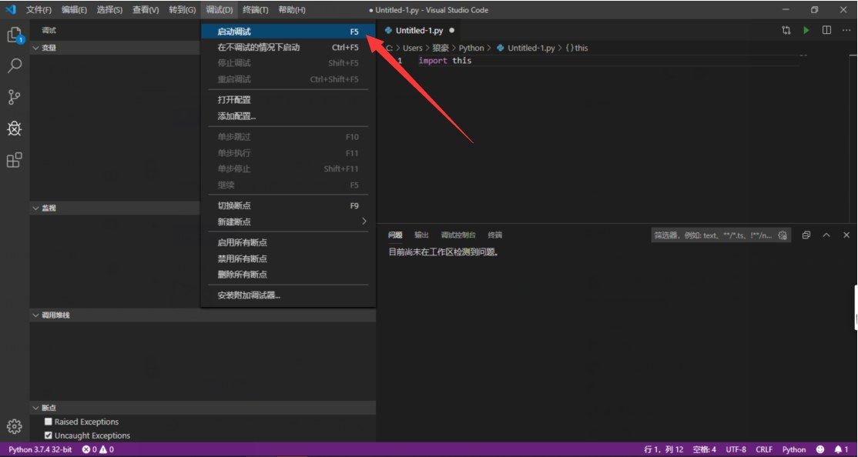This screenshot has width=858, height=457.
Task: Open the 帮助(H) menu
Action: click(x=292, y=10)
